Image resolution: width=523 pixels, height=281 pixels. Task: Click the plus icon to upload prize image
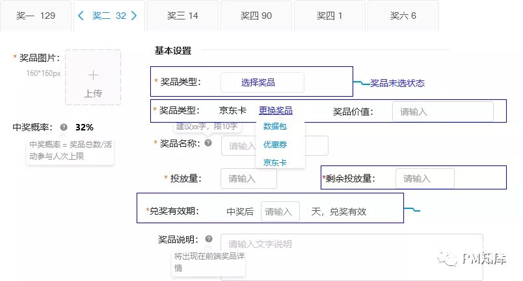(x=93, y=74)
